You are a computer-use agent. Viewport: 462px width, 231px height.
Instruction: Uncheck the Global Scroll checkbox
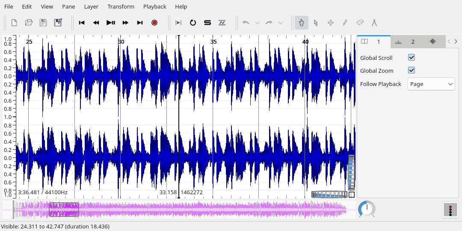coord(412,57)
